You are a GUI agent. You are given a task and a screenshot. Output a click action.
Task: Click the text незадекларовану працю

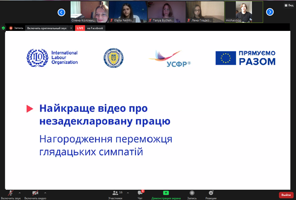coord(105,121)
